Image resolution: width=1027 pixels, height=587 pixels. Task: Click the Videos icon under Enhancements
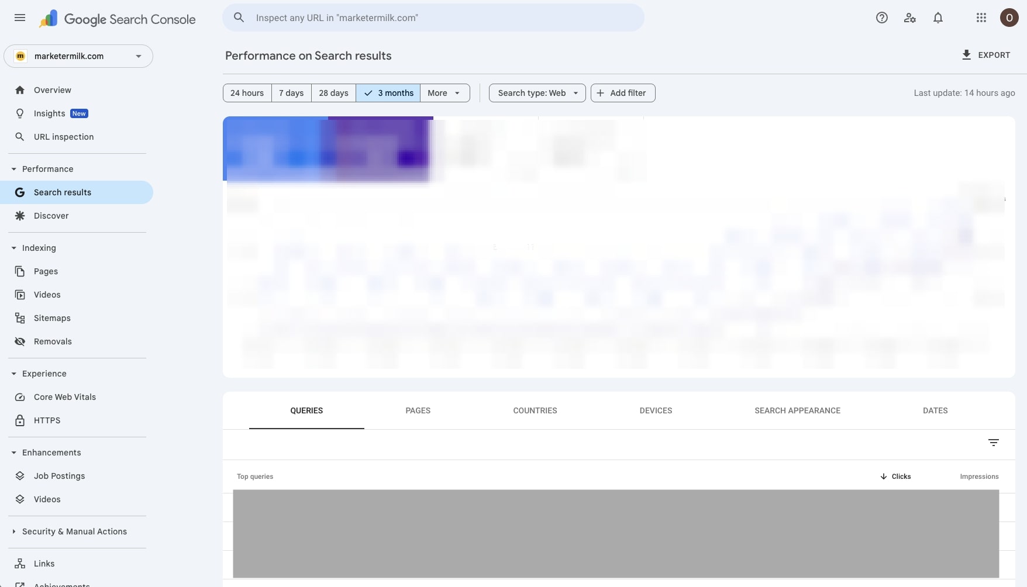point(20,499)
